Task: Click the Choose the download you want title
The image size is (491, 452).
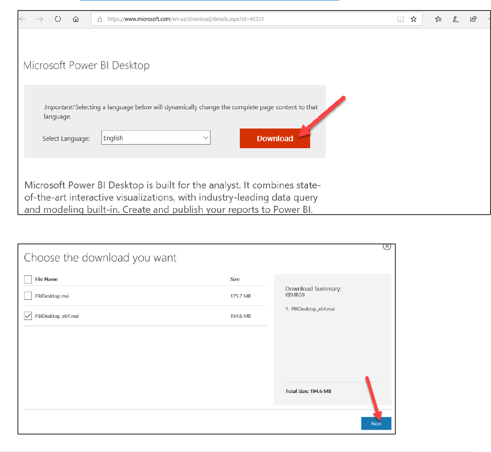Action: click(x=100, y=257)
